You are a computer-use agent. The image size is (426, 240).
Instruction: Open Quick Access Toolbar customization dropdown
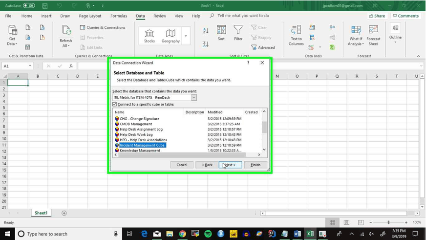click(x=103, y=6)
